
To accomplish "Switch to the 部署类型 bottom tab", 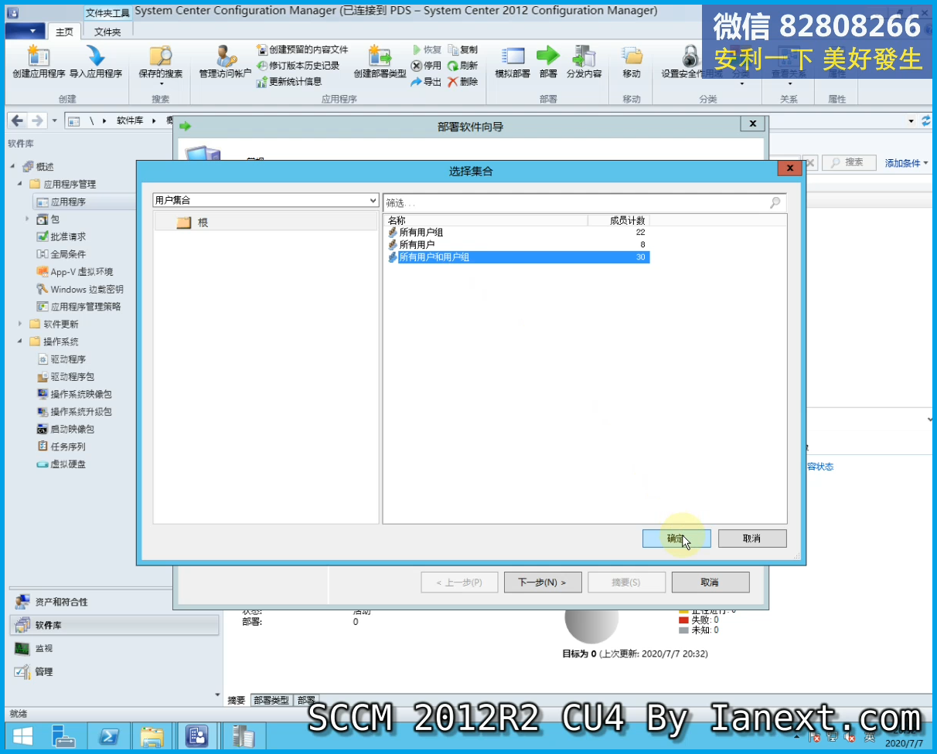I will 271,700.
